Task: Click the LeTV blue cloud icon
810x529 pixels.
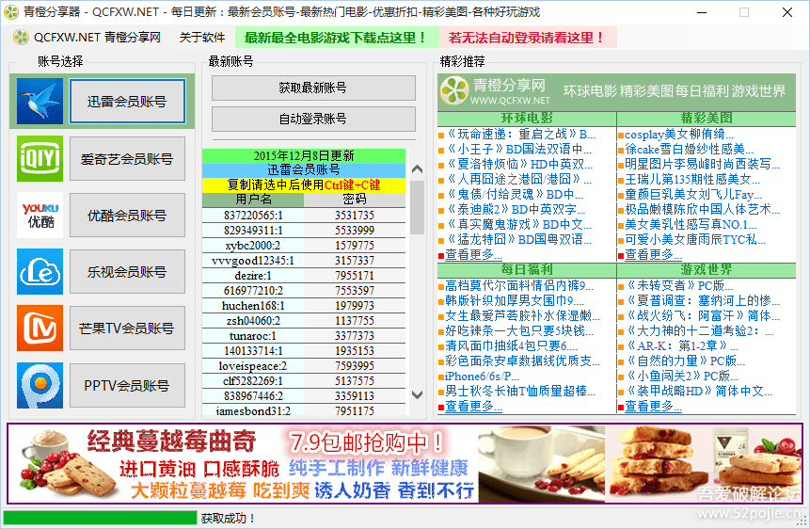Action: tap(40, 271)
